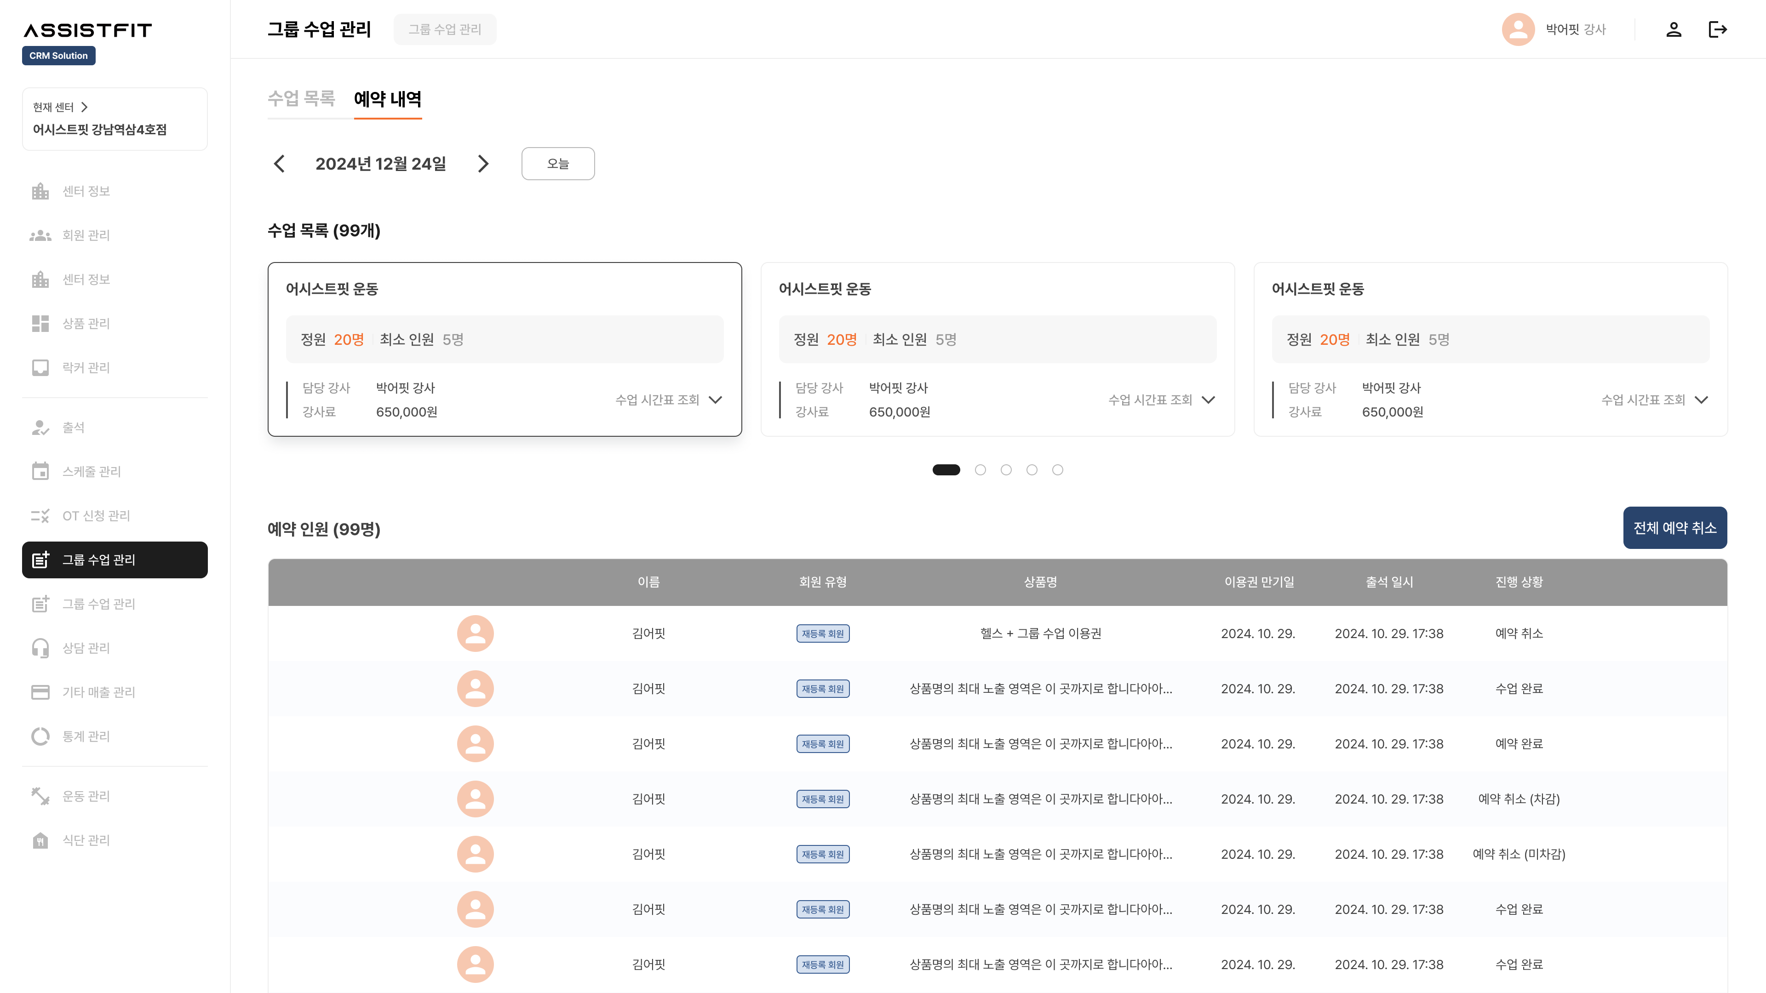The width and height of the screenshot is (1766, 993).
Task: Click the 그룹 수업 관리 search field
Action: point(444,29)
